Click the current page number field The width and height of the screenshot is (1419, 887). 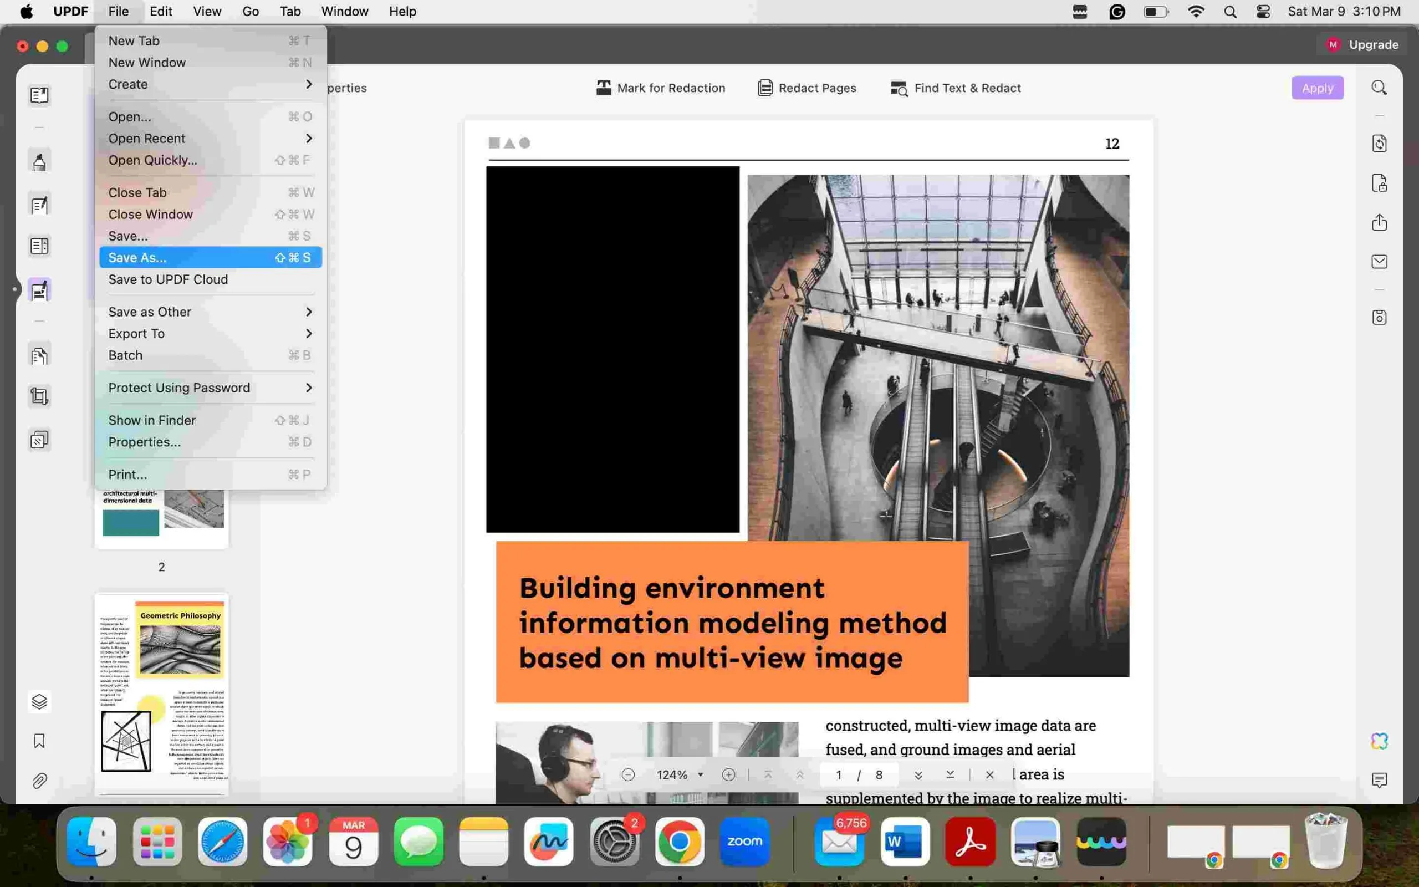coord(839,775)
